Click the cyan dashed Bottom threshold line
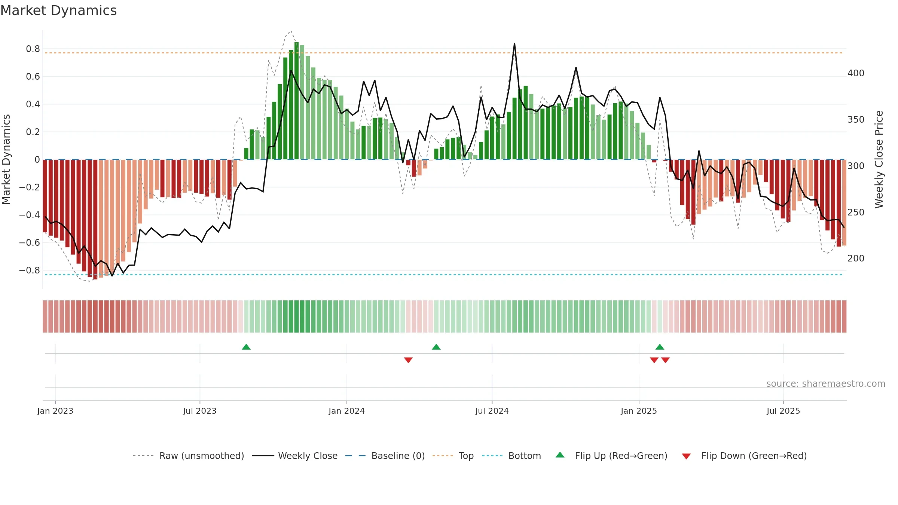This screenshot has width=898, height=505. point(444,275)
